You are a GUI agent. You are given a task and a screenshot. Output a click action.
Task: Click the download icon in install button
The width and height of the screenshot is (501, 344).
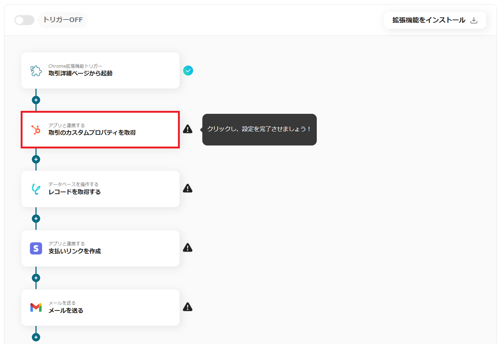[x=474, y=20]
